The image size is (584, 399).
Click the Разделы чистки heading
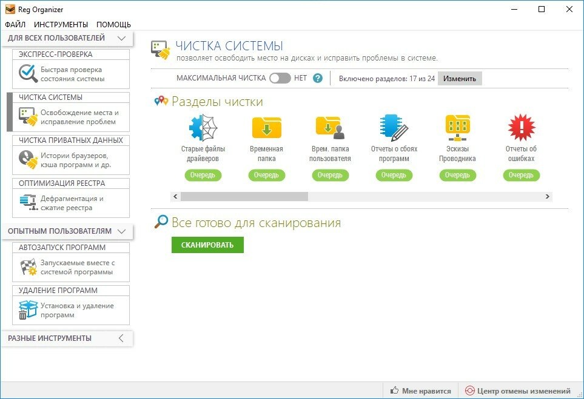point(217,101)
